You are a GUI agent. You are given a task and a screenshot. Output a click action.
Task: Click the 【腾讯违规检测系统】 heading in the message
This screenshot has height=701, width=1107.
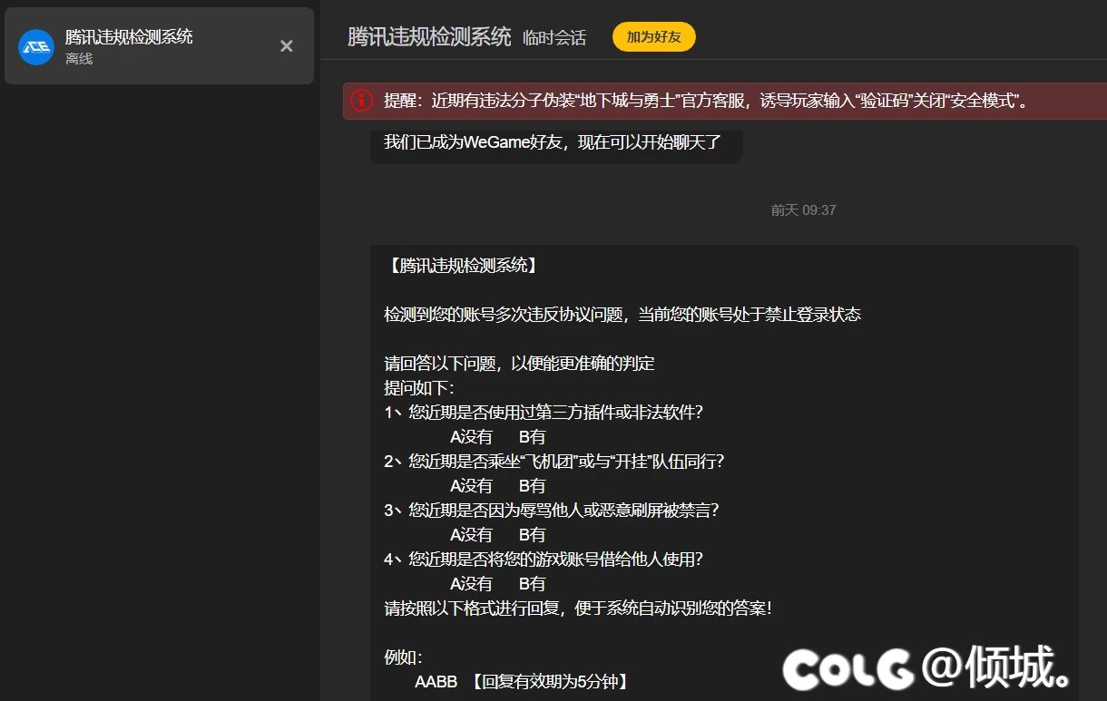(x=462, y=266)
